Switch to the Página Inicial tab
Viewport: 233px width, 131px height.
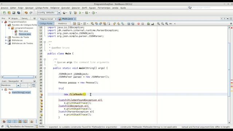(x=47, y=19)
